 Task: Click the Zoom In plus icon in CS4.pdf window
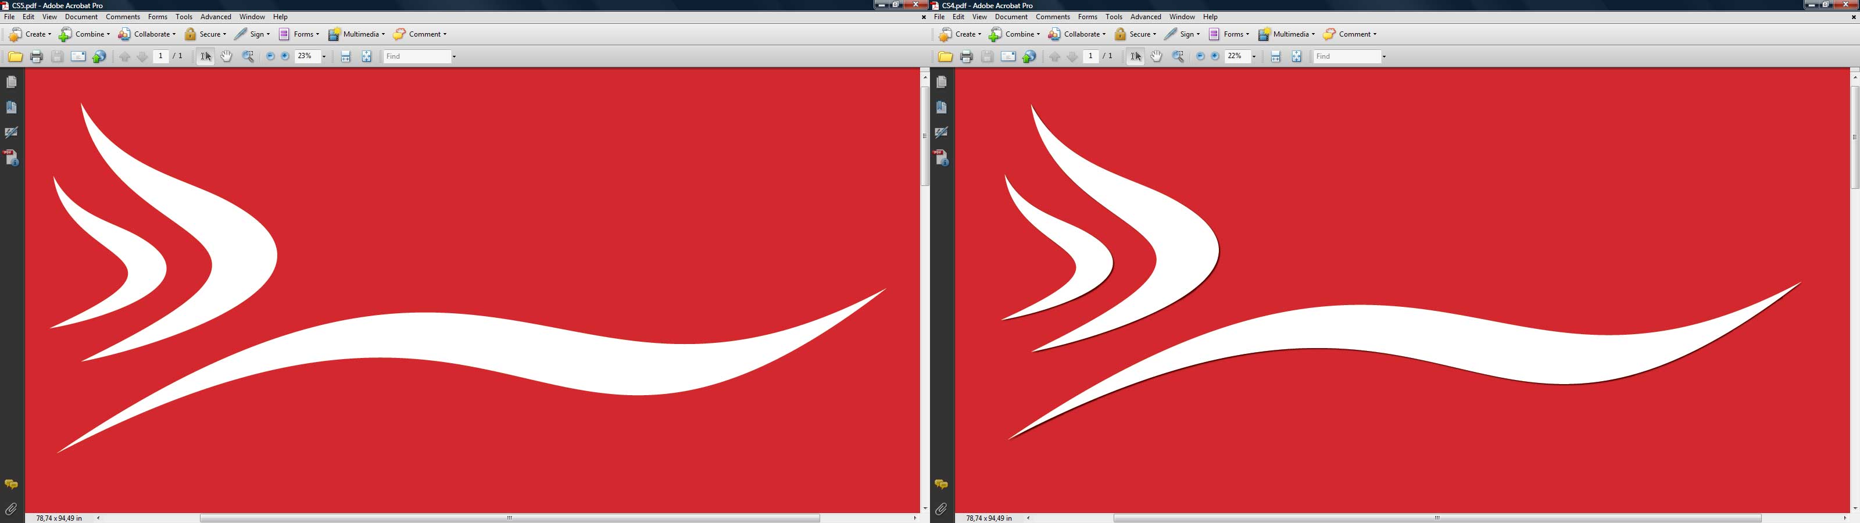click(1215, 56)
